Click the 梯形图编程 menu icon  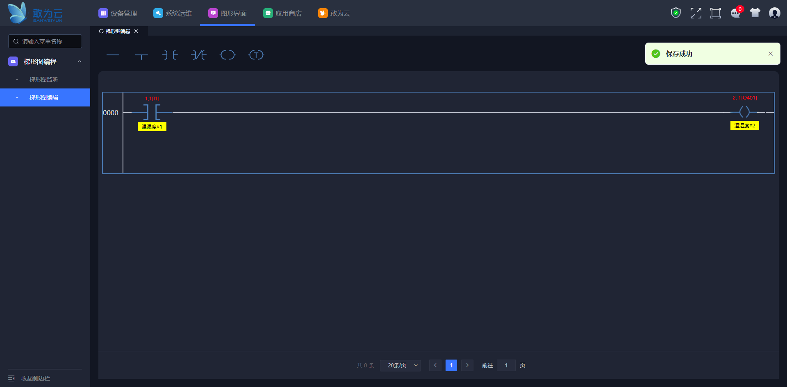pyautogui.click(x=13, y=61)
